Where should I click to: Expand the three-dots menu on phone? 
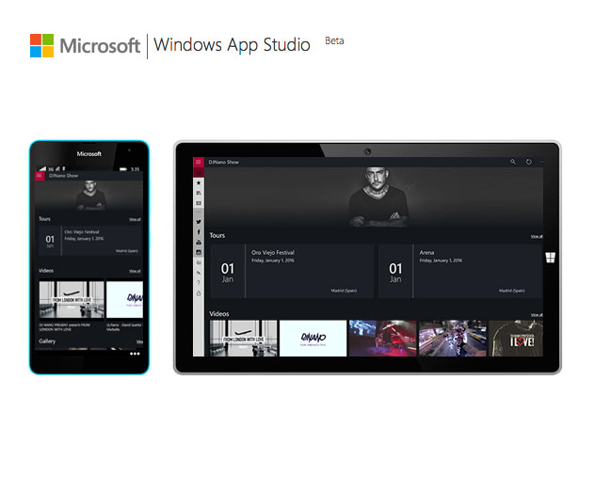(135, 354)
